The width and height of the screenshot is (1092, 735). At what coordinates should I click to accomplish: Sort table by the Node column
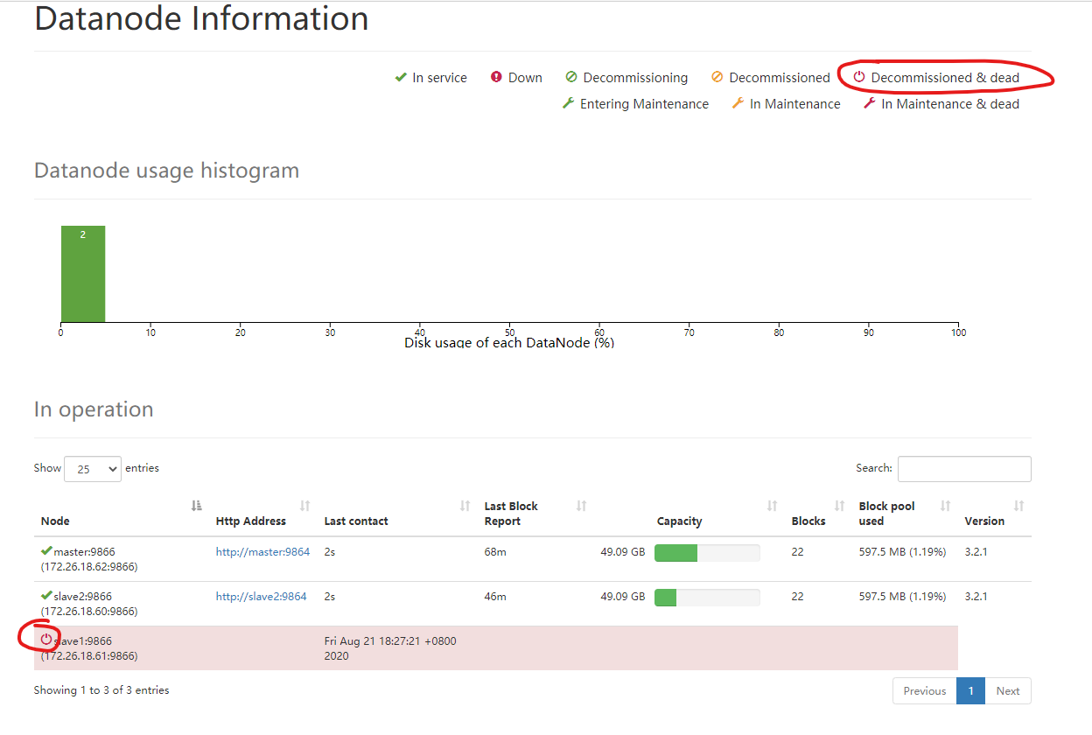[118, 514]
